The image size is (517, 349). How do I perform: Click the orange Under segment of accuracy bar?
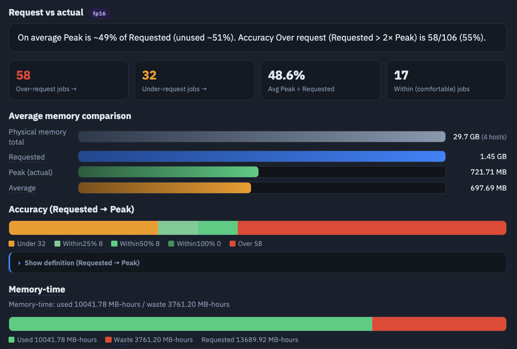[x=84, y=228]
